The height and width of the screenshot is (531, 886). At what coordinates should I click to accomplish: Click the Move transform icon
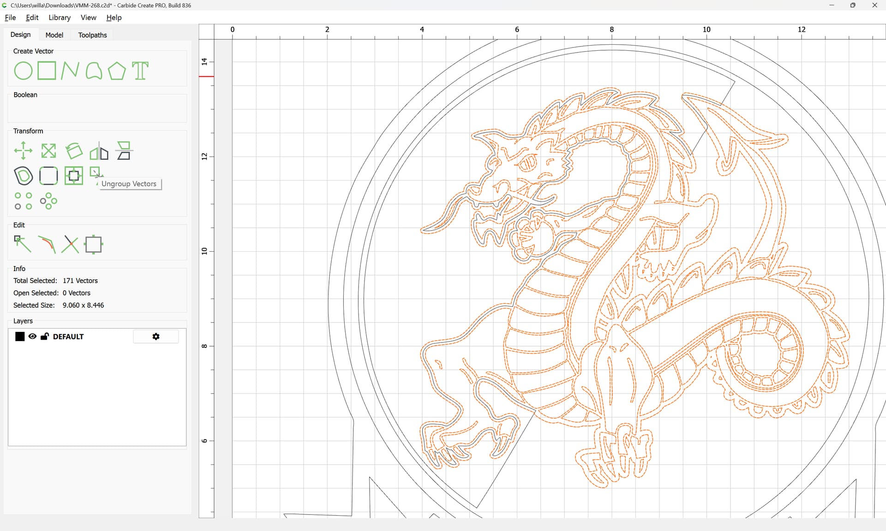click(x=23, y=151)
